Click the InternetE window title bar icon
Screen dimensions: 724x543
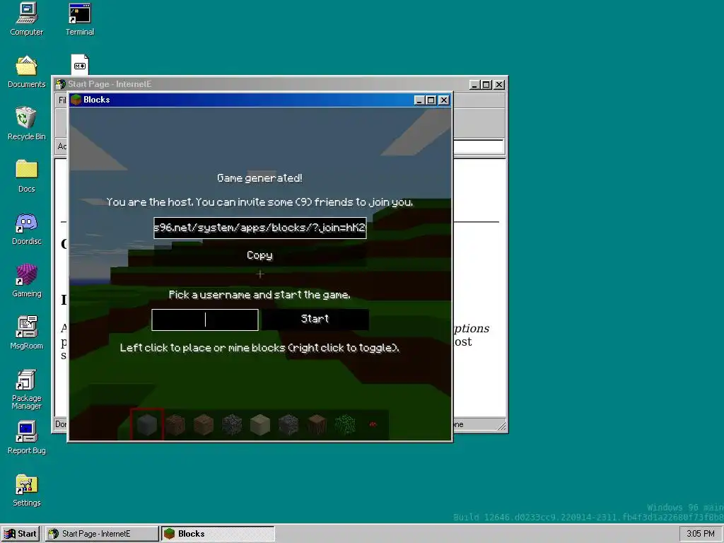point(61,84)
